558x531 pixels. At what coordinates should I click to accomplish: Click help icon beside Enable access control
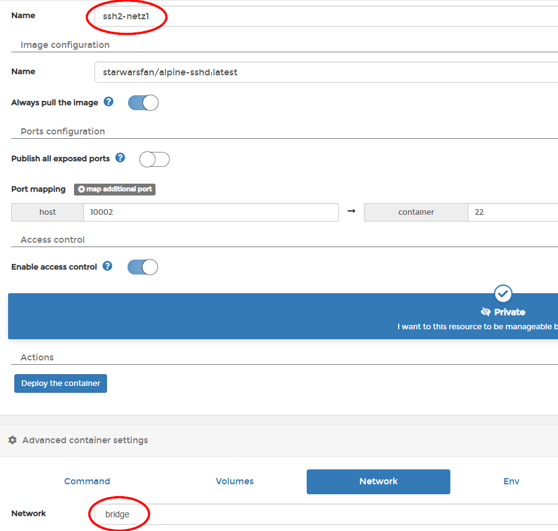108,266
